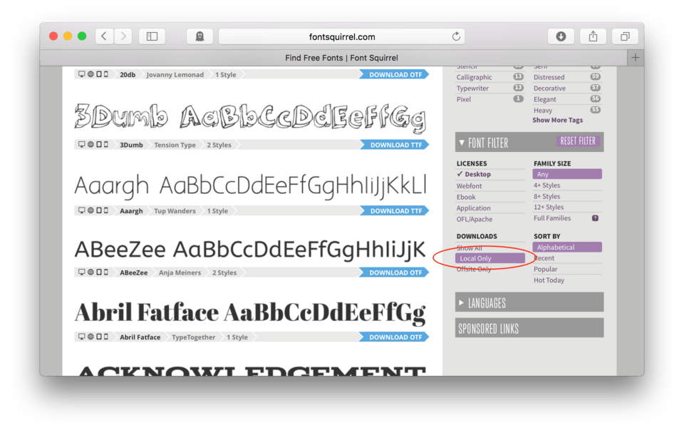Open the Share toolbar button
The width and height of the screenshot is (684, 433).
(593, 36)
